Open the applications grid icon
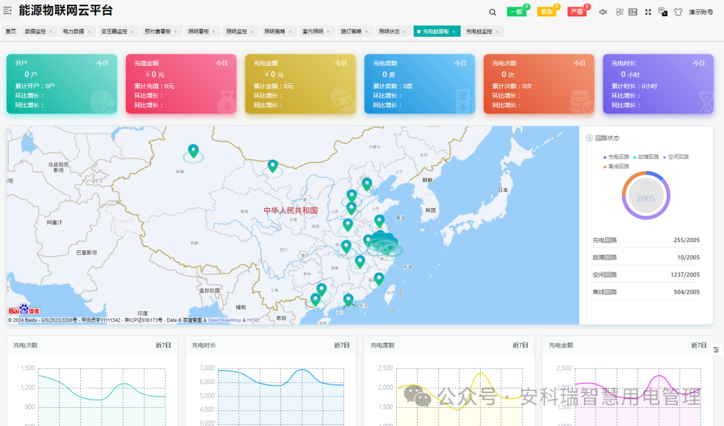The image size is (724, 426). tap(619, 11)
